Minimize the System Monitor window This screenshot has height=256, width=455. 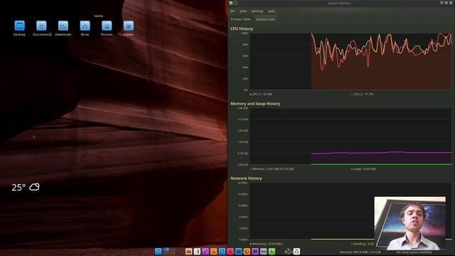point(441,3)
